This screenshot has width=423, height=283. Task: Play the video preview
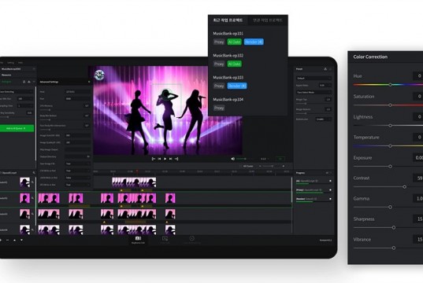point(165,159)
